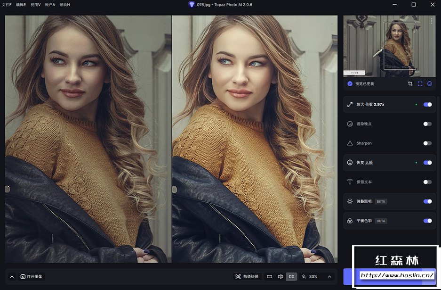441x290 pixels.
Task: Click the 保留文本 T icon
Action: coord(350,182)
